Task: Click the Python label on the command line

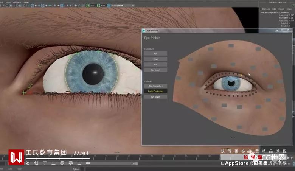Action: click(76, 169)
